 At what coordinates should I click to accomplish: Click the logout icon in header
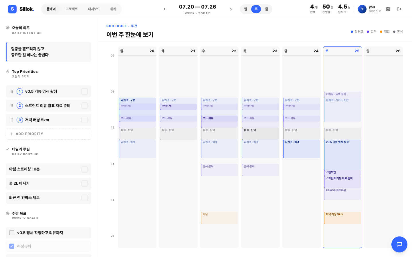(x=399, y=9)
